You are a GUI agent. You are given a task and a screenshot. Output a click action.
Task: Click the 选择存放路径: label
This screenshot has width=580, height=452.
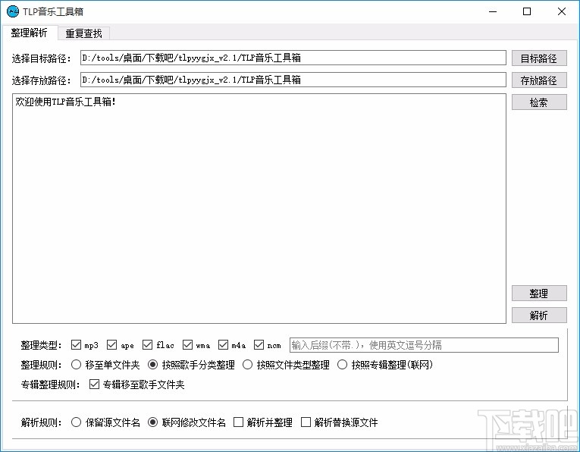[x=41, y=80]
